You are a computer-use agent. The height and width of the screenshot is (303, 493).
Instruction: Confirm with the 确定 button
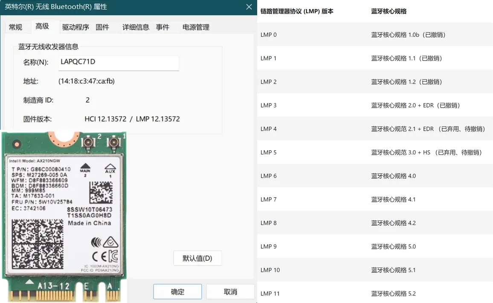177,291
